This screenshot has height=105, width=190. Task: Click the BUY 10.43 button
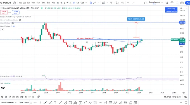tap(16, 12)
